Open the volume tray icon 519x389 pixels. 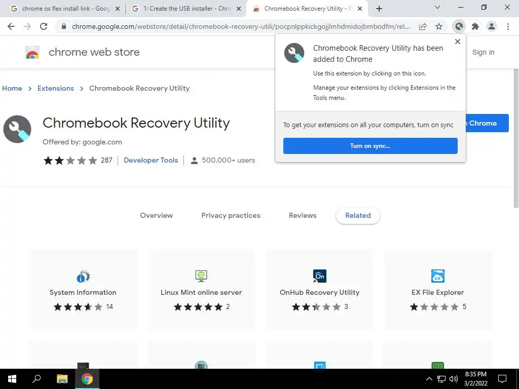(x=454, y=379)
